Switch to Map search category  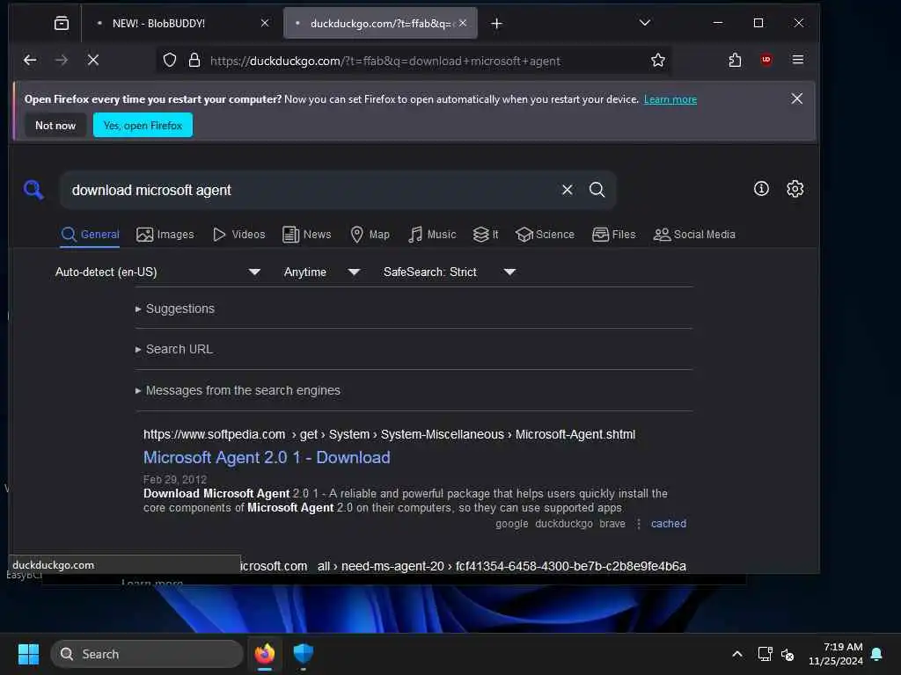pyautogui.click(x=370, y=235)
